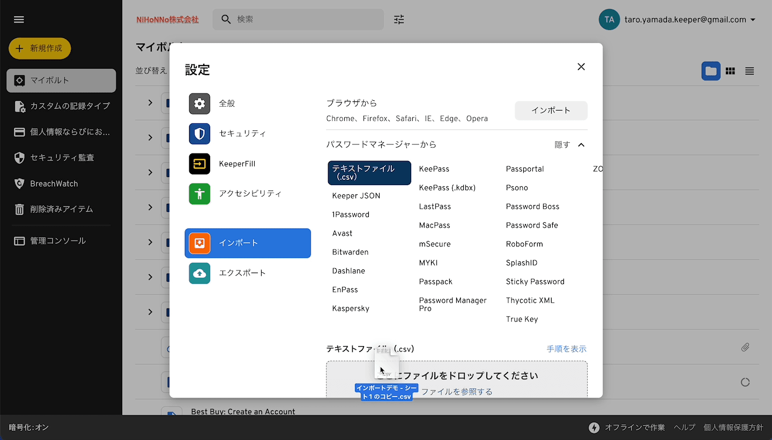This screenshot has height=440, width=772.
Task: Open KeeperFill settings icon
Action: tap(199, 164)
